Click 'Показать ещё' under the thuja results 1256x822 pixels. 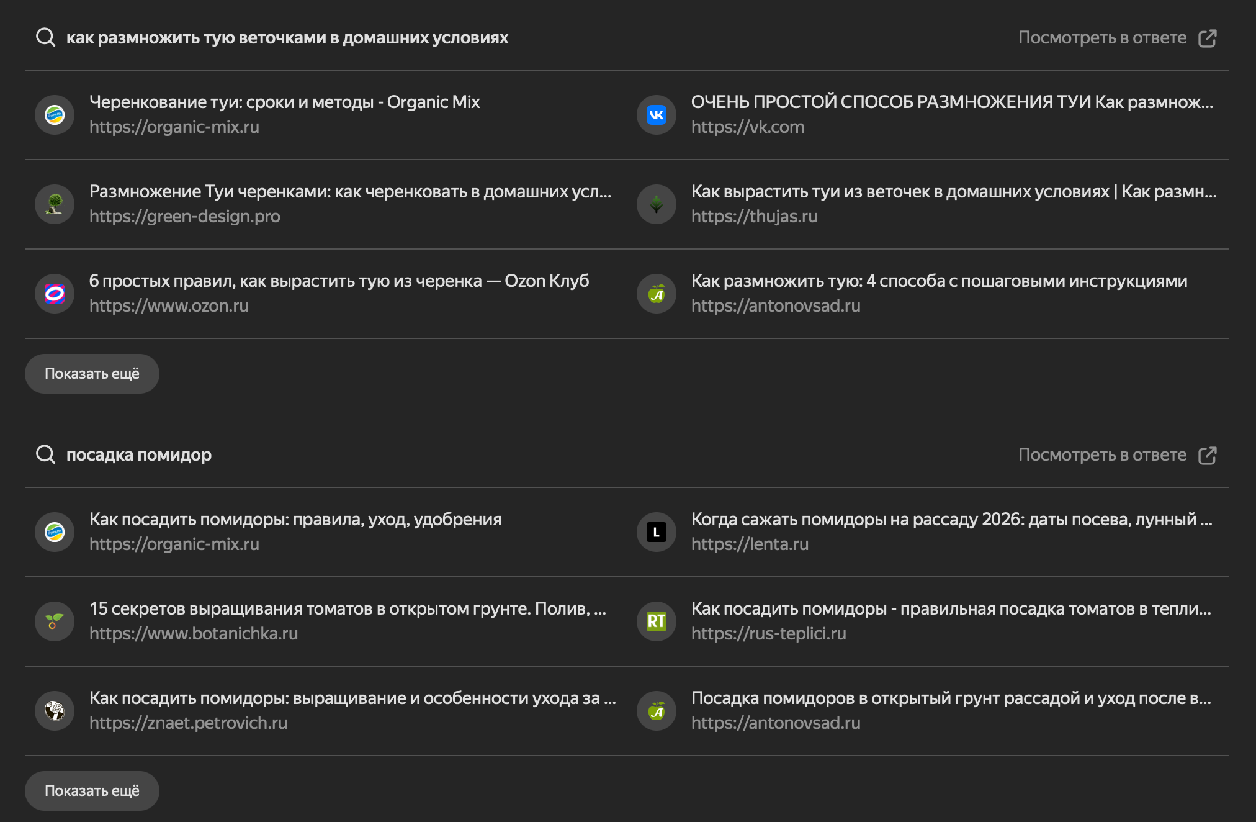pos(92,374)
